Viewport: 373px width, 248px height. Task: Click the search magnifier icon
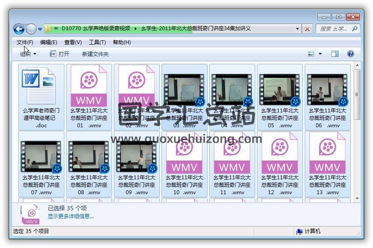pyautogui.click(x=355, y=29)
